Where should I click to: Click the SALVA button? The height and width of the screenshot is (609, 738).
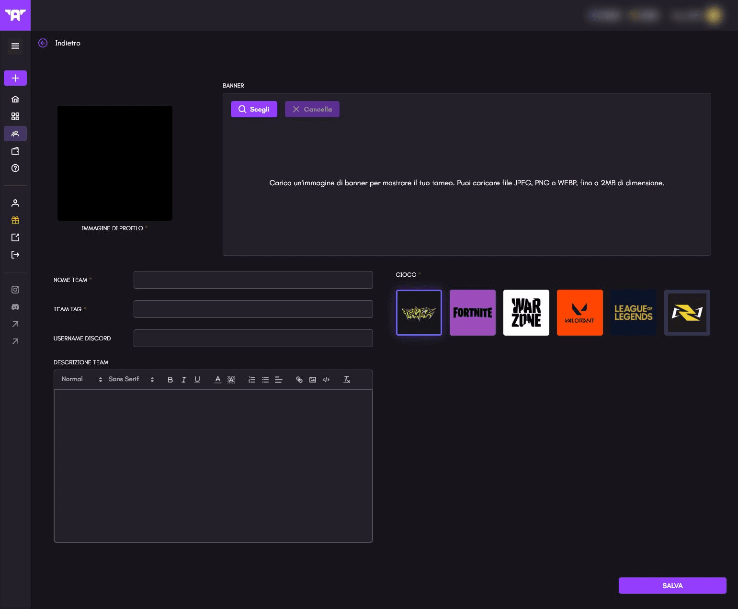tap(672, 586)
